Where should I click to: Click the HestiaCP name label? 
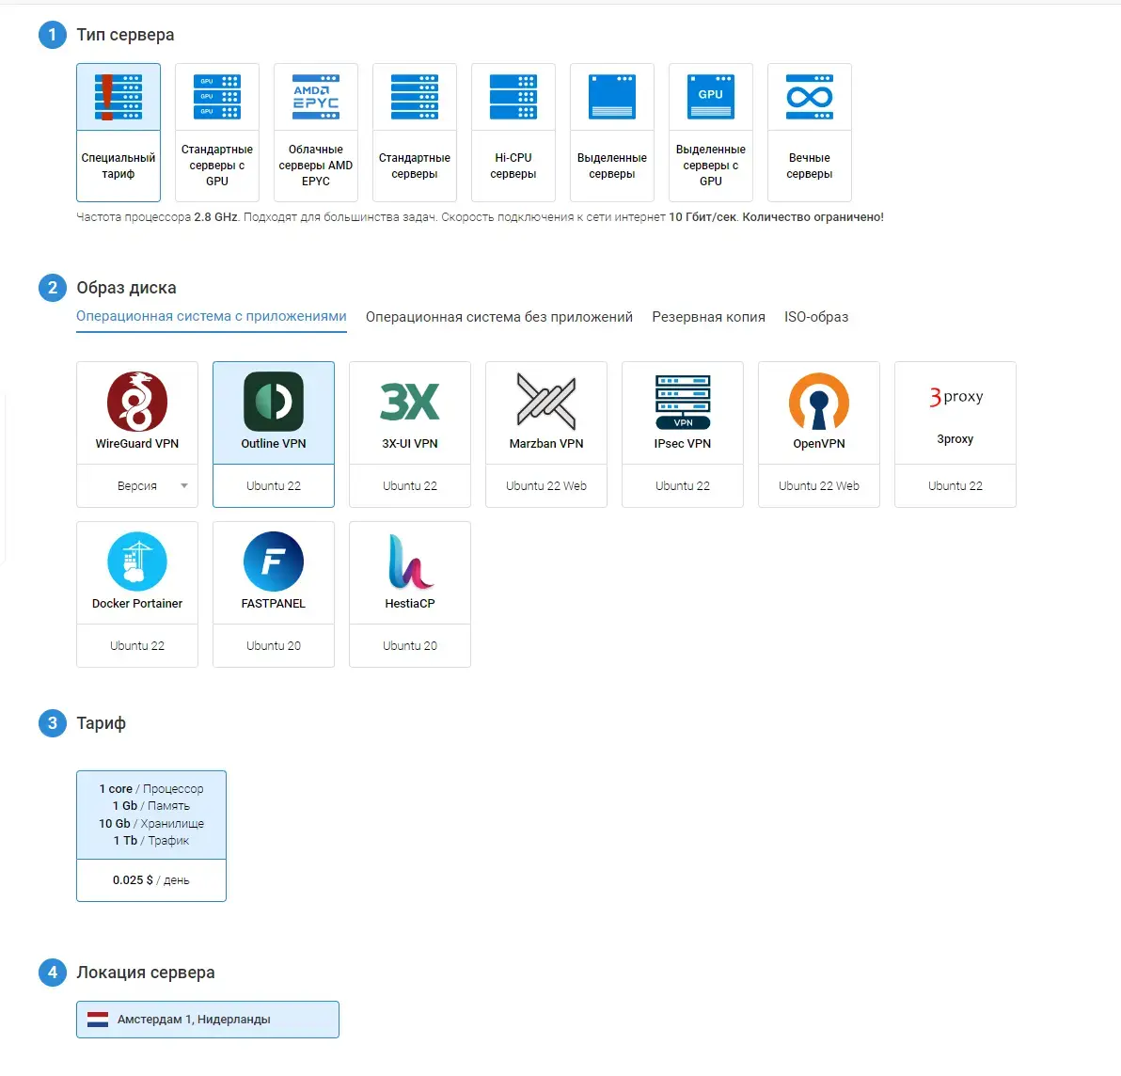pos(410,604)
